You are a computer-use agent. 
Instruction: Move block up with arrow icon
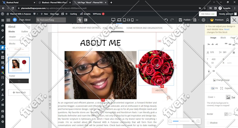coord(50,108)
